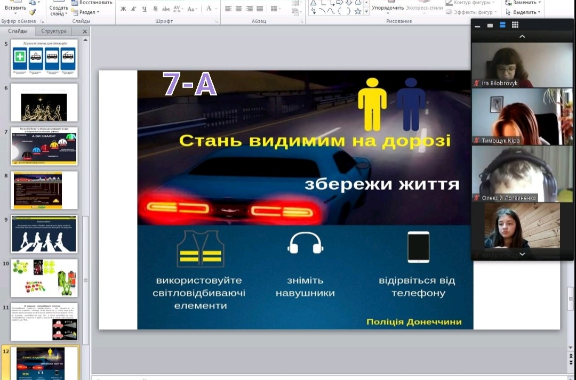Switch Zoom to gallery grid view
576x380 pixels.
point(515,25)
